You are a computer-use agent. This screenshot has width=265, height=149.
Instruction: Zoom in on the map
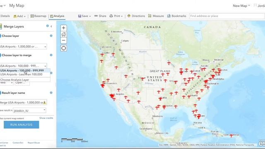click(63, 28)
